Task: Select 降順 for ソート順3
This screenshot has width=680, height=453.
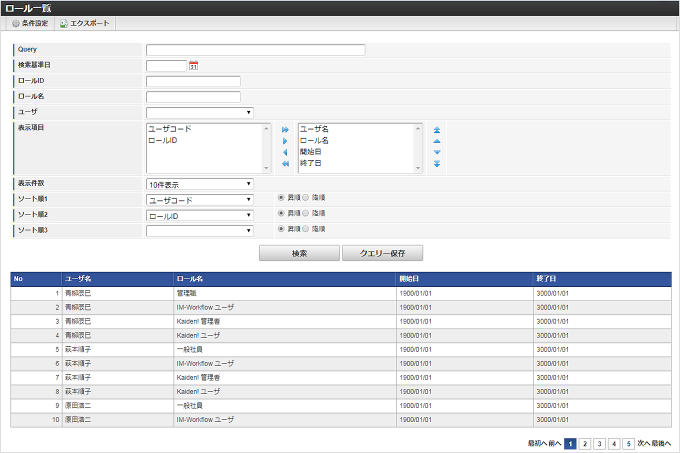Action: (306, 229)
